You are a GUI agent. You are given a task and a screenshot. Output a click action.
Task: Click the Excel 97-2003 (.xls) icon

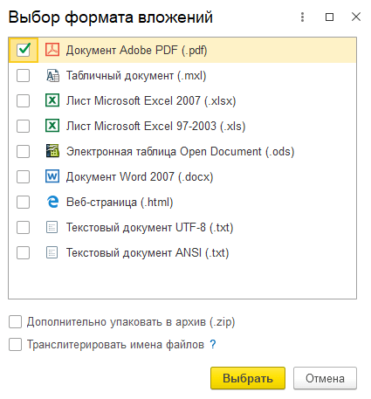52,126
